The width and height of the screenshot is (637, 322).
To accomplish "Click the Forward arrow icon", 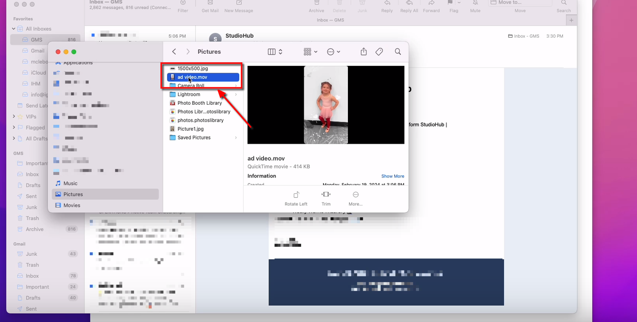I will (x=431, y=3).
